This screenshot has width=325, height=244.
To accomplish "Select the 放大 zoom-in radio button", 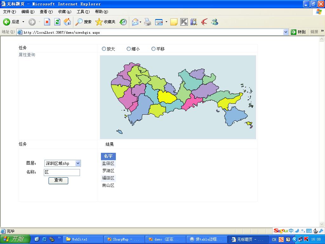I will pos(104,49).
